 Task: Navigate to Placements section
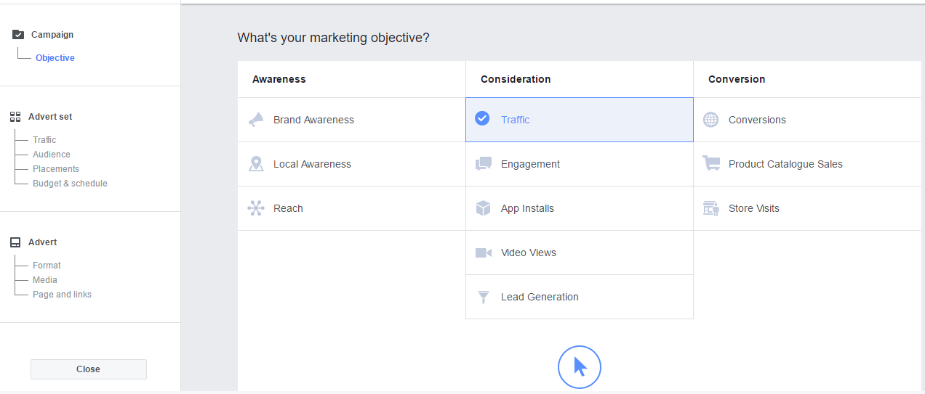pos(56,169)
